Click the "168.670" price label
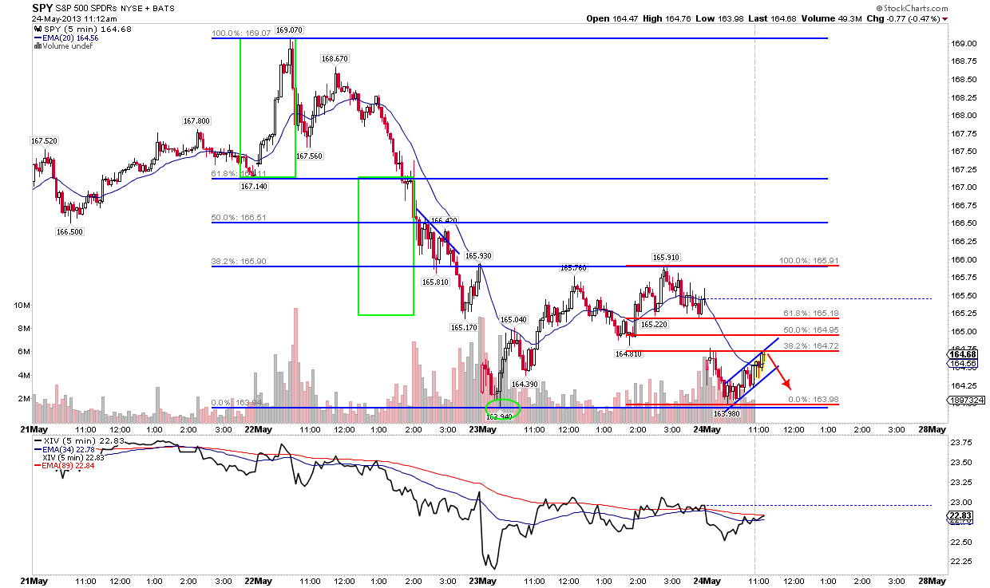 click(x=335, y=58)
